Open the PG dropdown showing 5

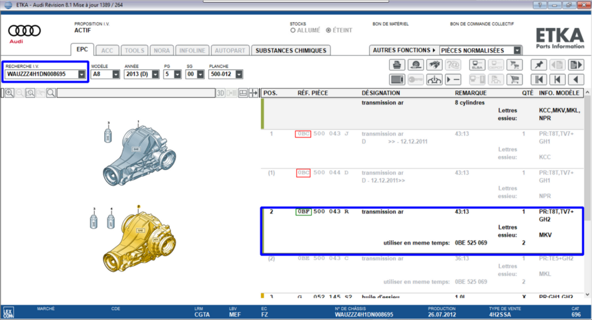pyautogui.click(x=178, y=74)
